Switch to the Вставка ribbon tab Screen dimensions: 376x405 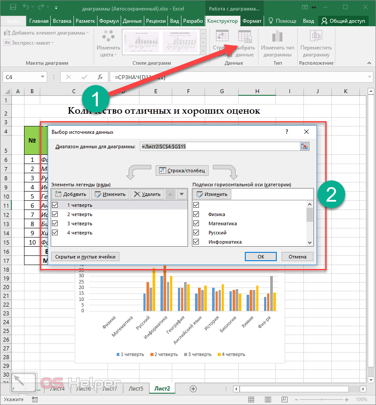click(x=62, y=21)
